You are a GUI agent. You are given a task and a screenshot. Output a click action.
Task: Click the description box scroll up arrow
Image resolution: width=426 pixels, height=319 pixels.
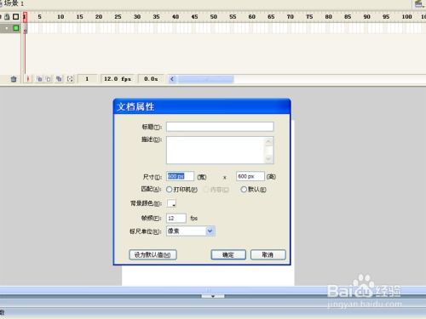pos(268,141)
